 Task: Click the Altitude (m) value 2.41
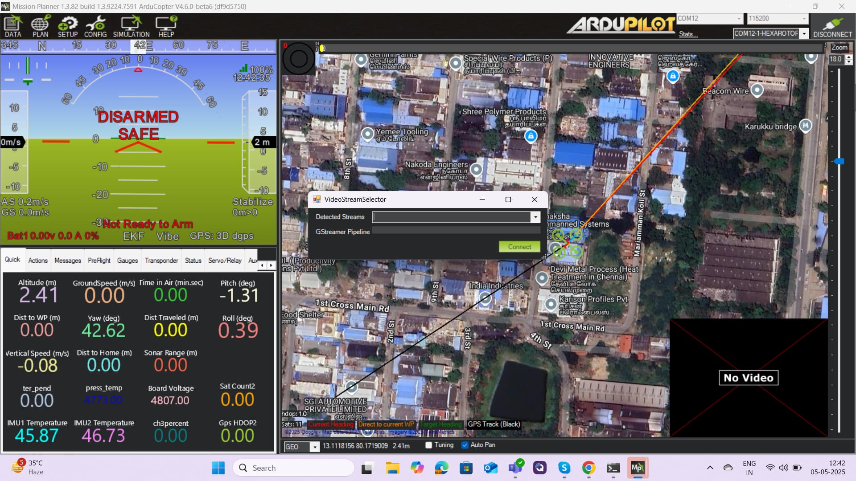coord(38,295)
